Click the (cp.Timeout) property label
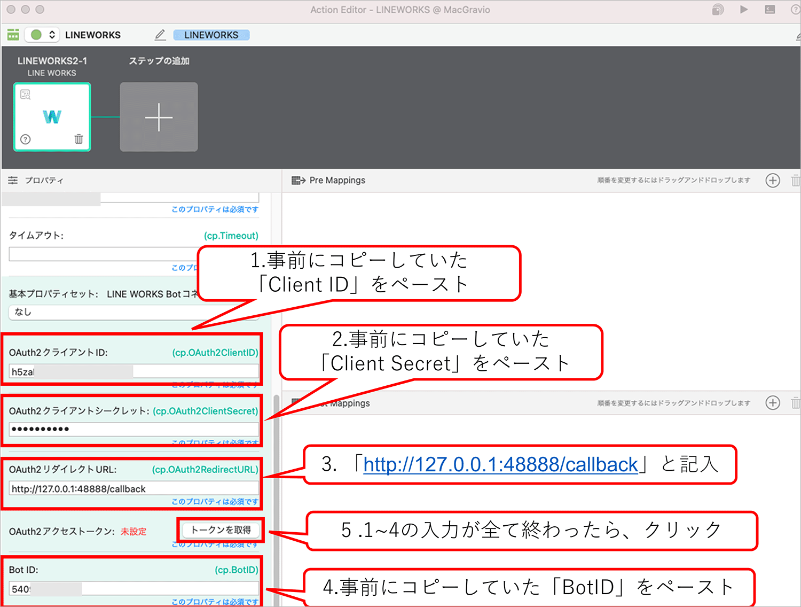This screenshot has width=801, height=607. (231, 236)
